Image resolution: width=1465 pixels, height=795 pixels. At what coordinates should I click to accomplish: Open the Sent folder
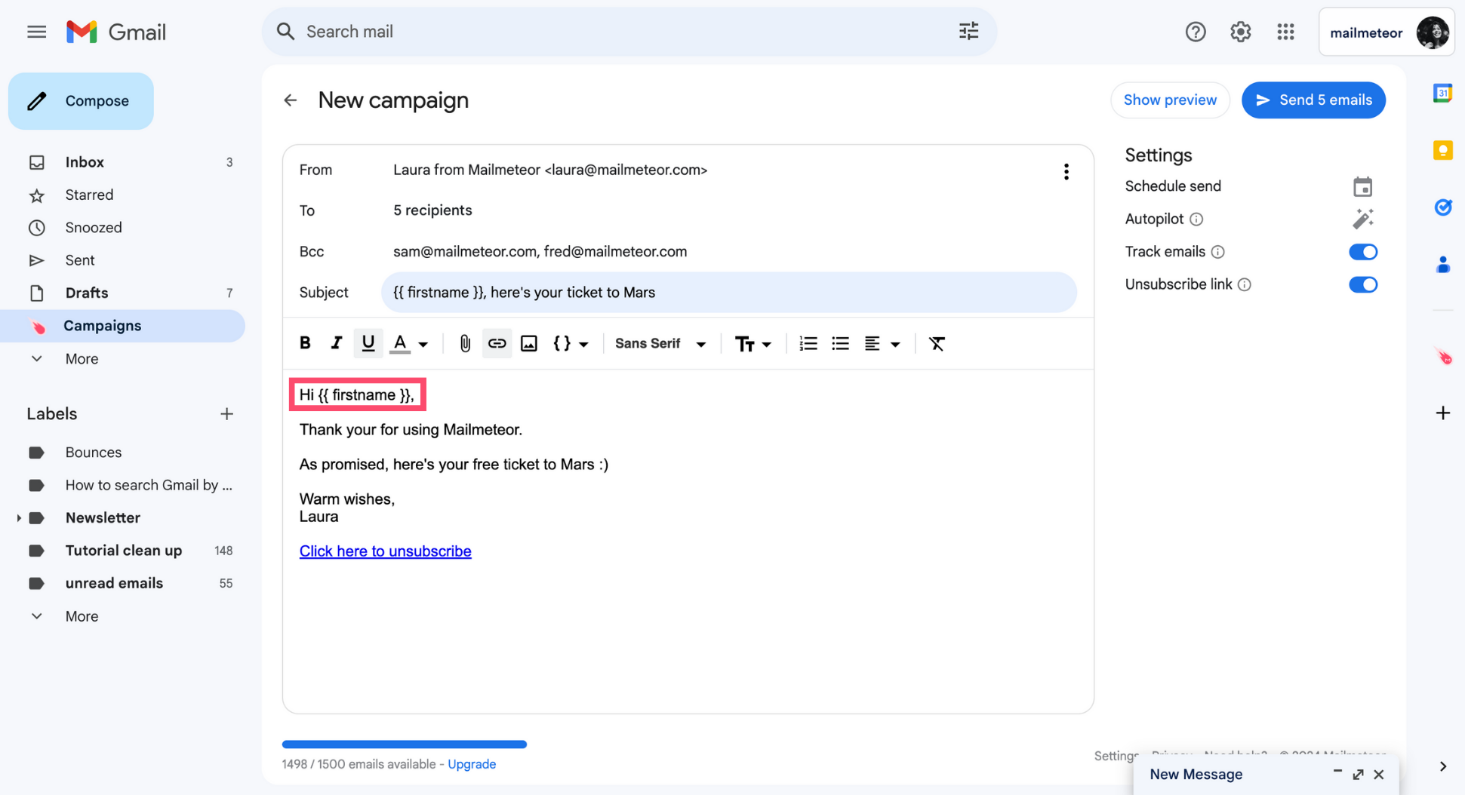click(x=122, y=260)
